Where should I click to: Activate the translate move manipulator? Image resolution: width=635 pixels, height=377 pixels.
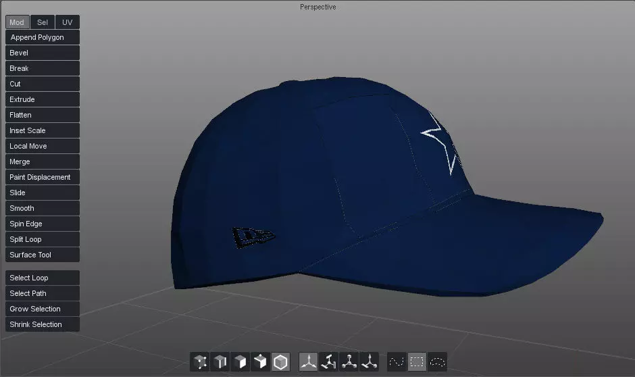308,361
